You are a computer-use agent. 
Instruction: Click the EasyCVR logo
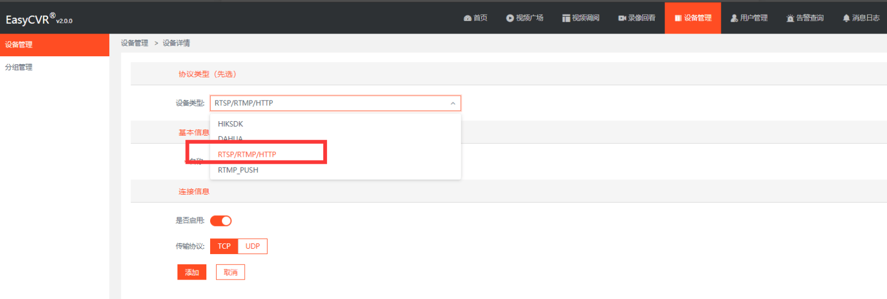pyautogui.click(x=39, y=19)
